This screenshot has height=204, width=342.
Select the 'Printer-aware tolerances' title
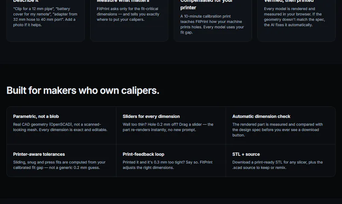click(x=39, y=154)
